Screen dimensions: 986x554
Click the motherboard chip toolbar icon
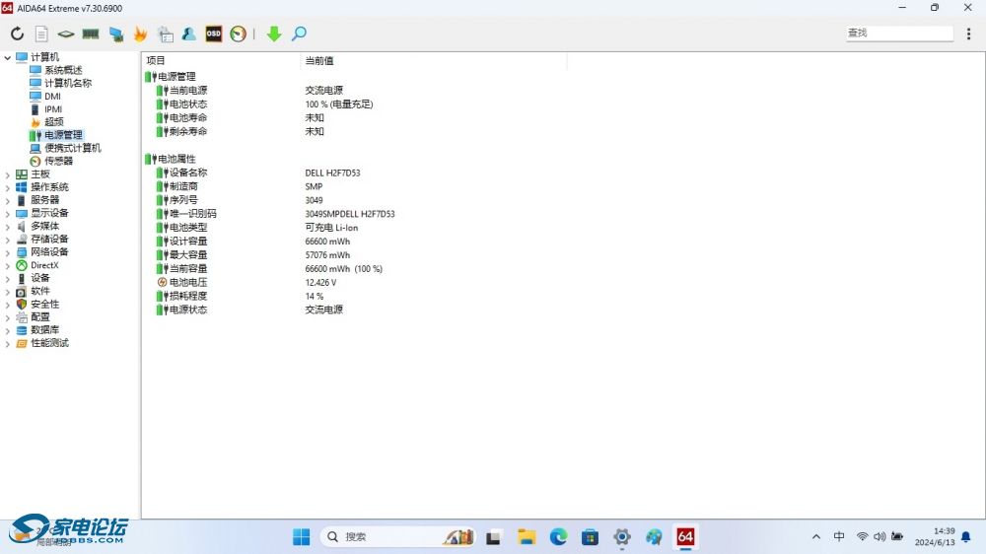point(65,34)
